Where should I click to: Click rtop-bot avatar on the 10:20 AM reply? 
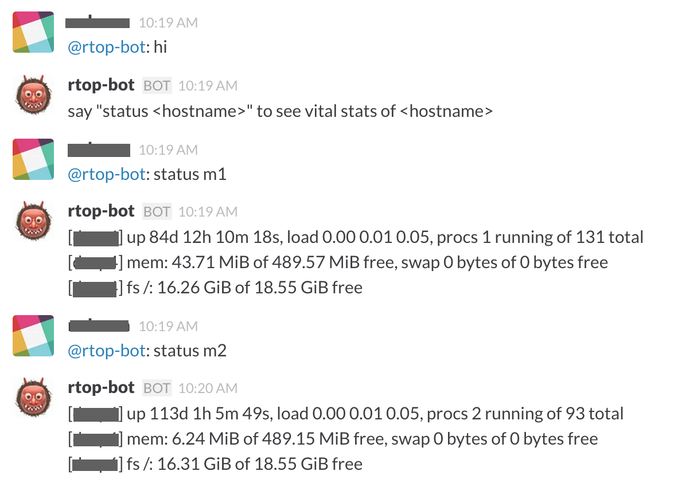(33, 398)
